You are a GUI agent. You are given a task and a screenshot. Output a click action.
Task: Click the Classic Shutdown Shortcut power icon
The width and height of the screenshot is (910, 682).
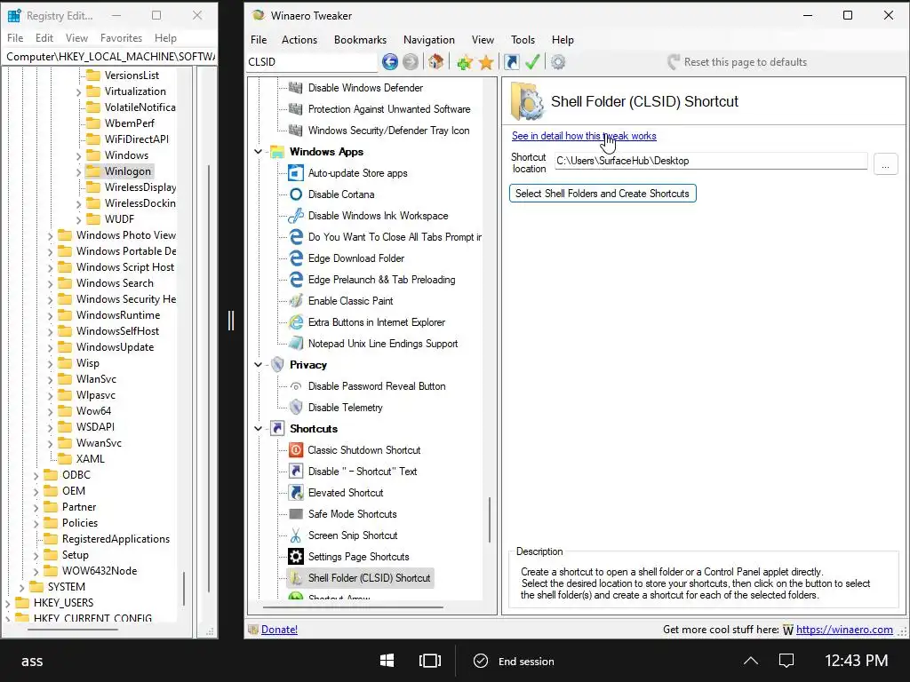click(x=296, y=450)
